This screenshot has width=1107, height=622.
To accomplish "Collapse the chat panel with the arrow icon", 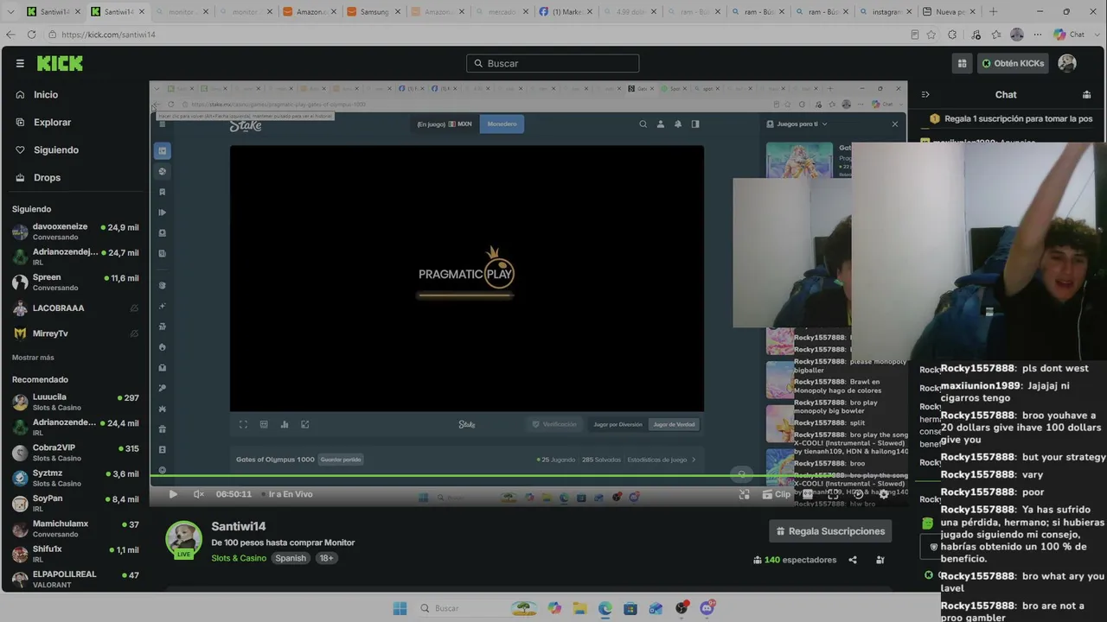I will coord(925,94).
